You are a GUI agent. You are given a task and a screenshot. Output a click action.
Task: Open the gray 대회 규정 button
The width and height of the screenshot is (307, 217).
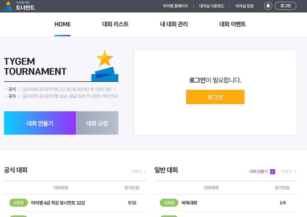[97, 123]
